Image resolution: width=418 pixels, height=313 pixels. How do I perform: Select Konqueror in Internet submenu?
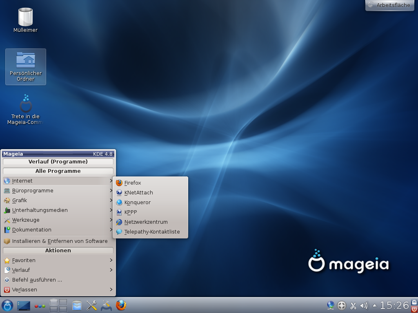tap(150, 203)
